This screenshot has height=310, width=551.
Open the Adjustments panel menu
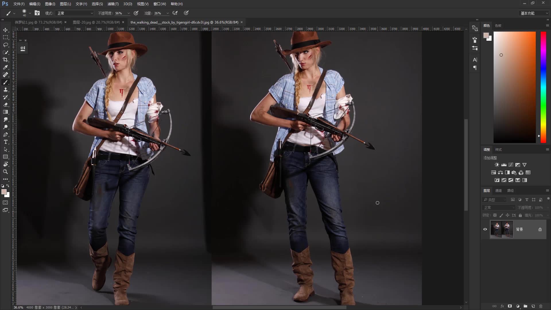point(547,150)
